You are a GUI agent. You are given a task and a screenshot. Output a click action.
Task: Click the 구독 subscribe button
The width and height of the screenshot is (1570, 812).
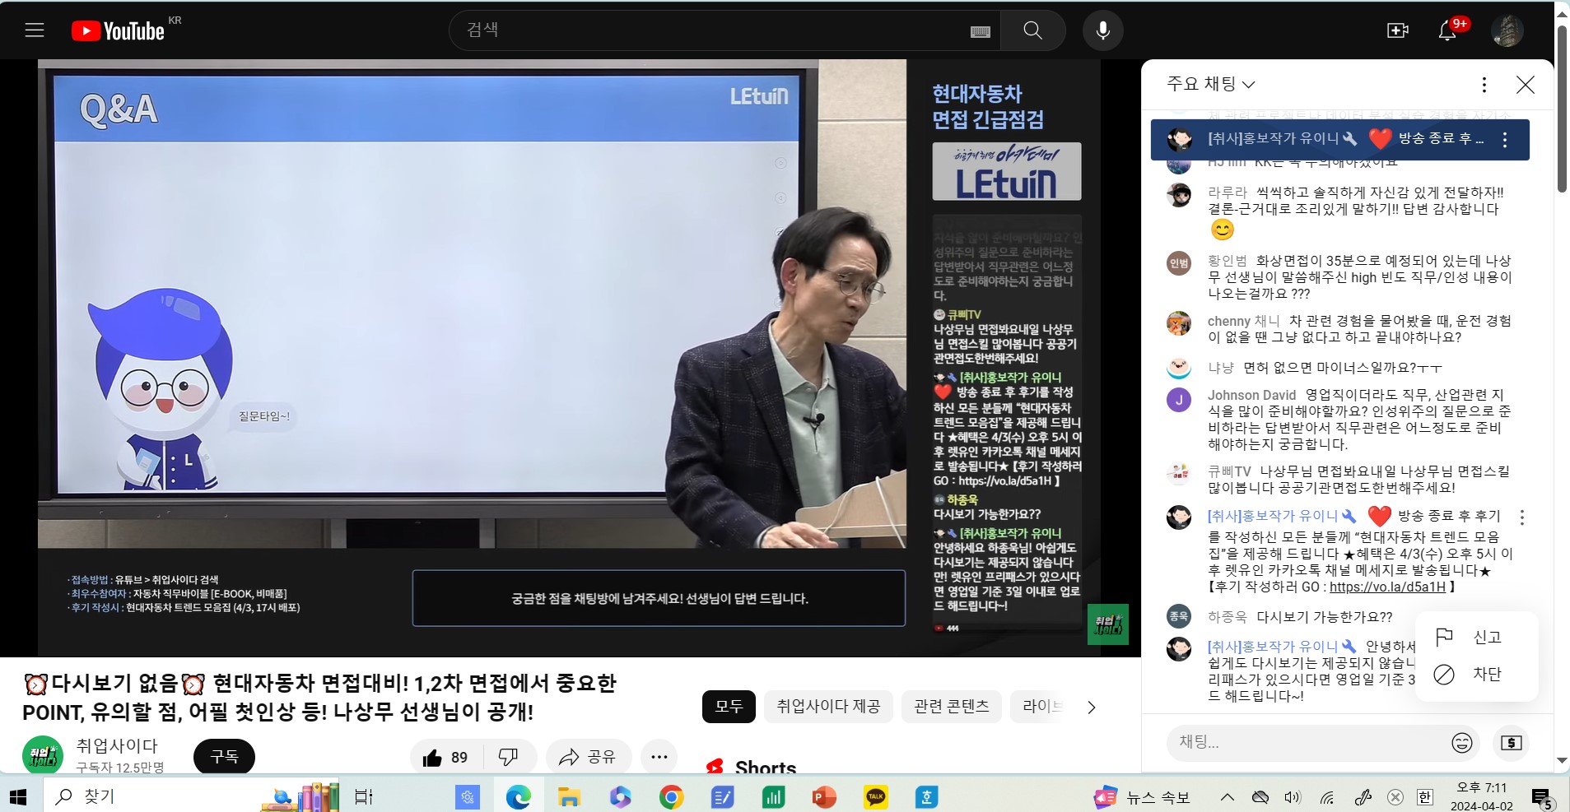click(x=224, y=757)
